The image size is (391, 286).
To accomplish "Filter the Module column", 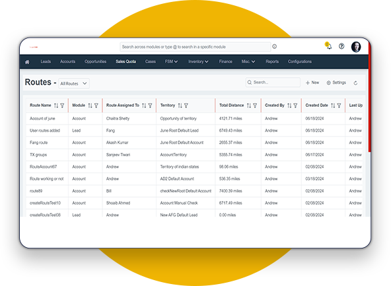I will (96, 105).
